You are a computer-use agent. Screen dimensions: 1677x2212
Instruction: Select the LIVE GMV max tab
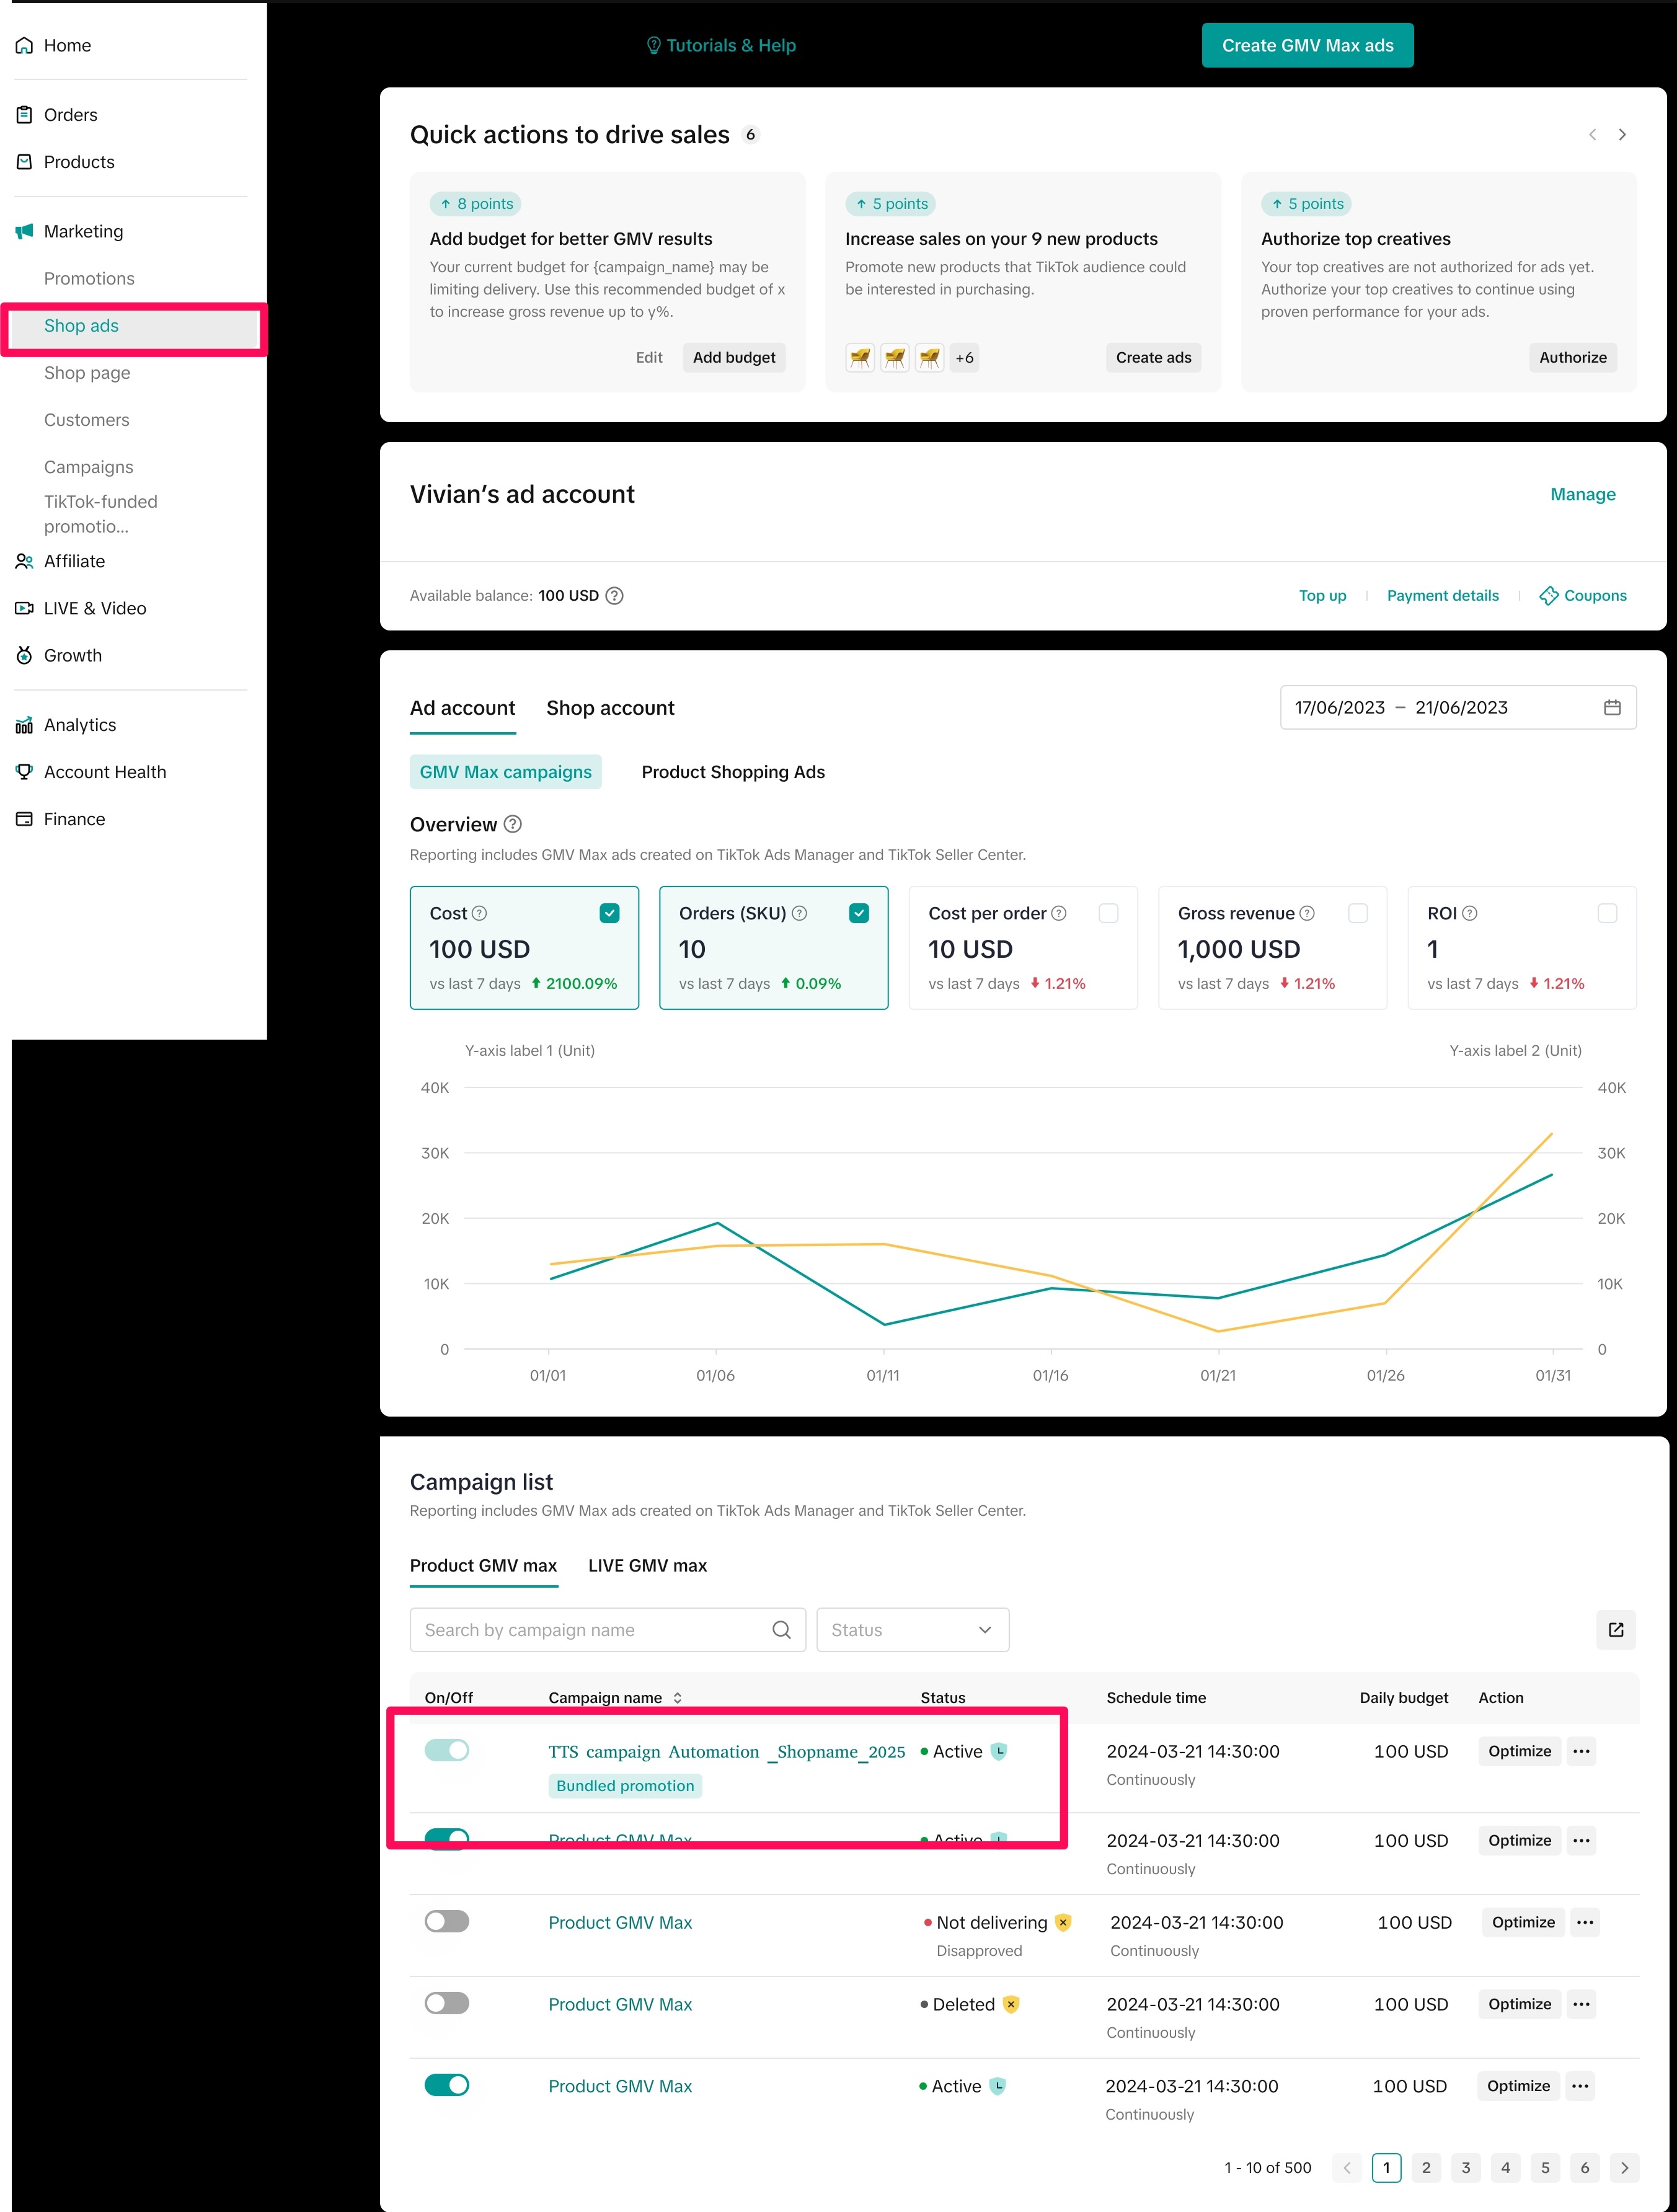click(647, 1565)
